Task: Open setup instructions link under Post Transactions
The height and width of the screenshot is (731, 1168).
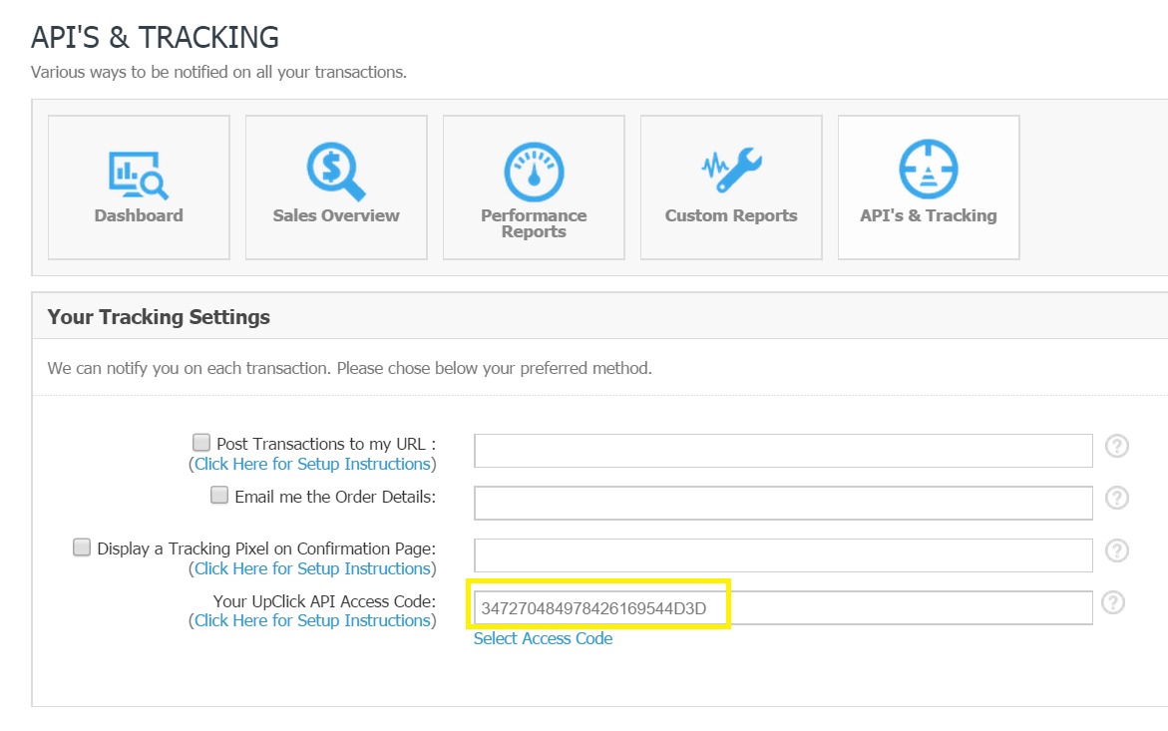Action: tap(312, 464)
